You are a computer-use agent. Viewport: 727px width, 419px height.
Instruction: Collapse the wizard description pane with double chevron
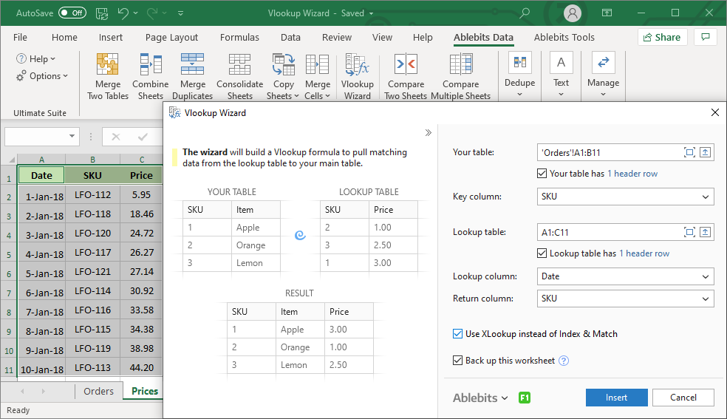pyautogui.click(x=429, y=133)
